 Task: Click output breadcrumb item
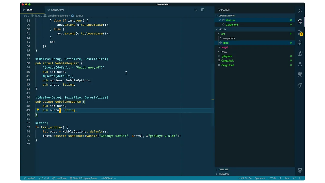pos(79,16)
